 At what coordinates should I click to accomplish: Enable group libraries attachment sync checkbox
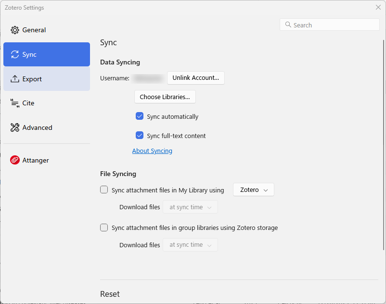coord(104,228)
